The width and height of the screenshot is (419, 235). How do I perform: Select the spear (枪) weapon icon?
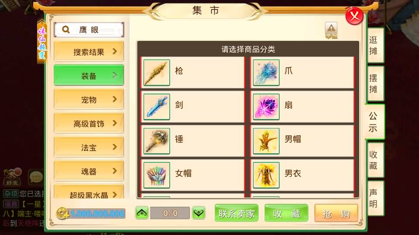pyautogui.click(x=157, y=73)
